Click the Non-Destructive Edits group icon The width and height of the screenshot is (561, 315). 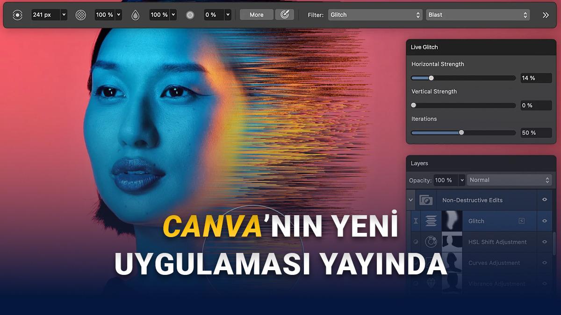(426, 200)
